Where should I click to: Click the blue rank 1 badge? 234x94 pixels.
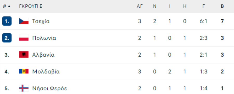7,21
